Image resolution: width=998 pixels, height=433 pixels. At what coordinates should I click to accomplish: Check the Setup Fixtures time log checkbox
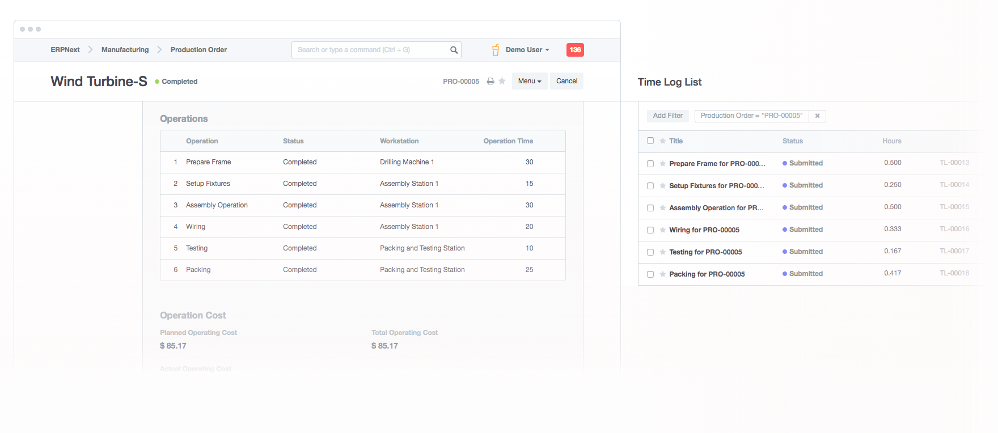(x=650, y=186)
